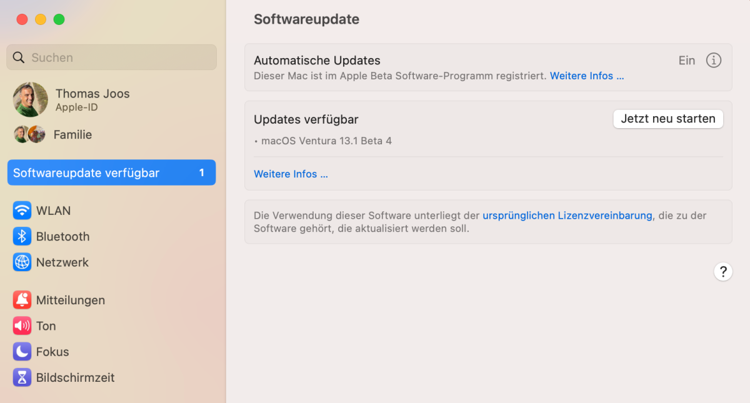This screenshot has width=750, height=403.
Task: Select Softwareupdate verfügbar in sidebar
Action: (x=112, y=173)
